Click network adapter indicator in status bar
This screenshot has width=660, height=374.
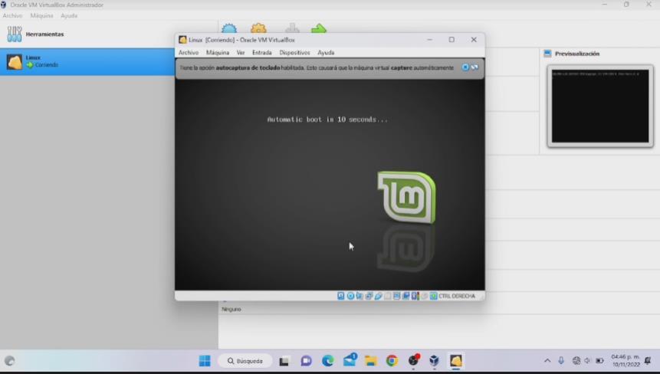point(369,296)
